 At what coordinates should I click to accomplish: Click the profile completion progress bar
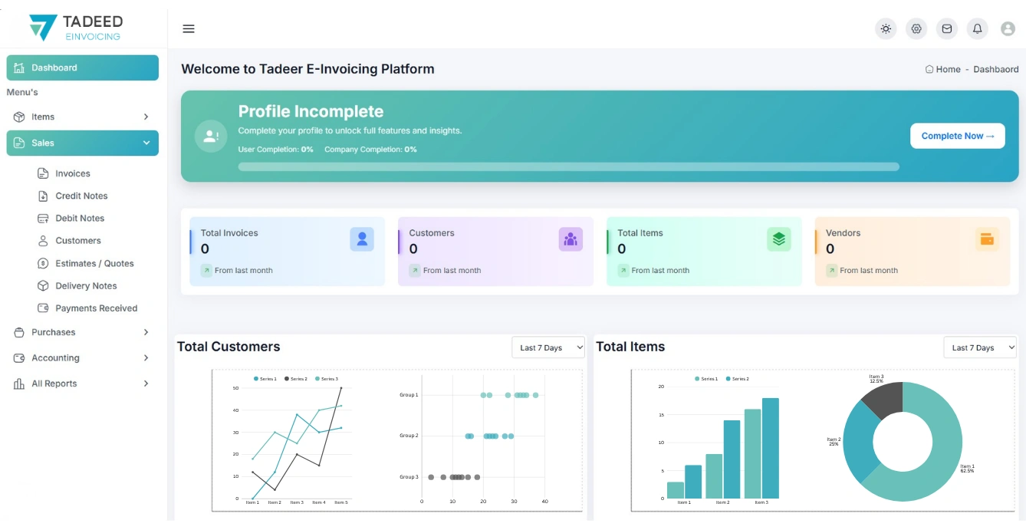point(567,166)
